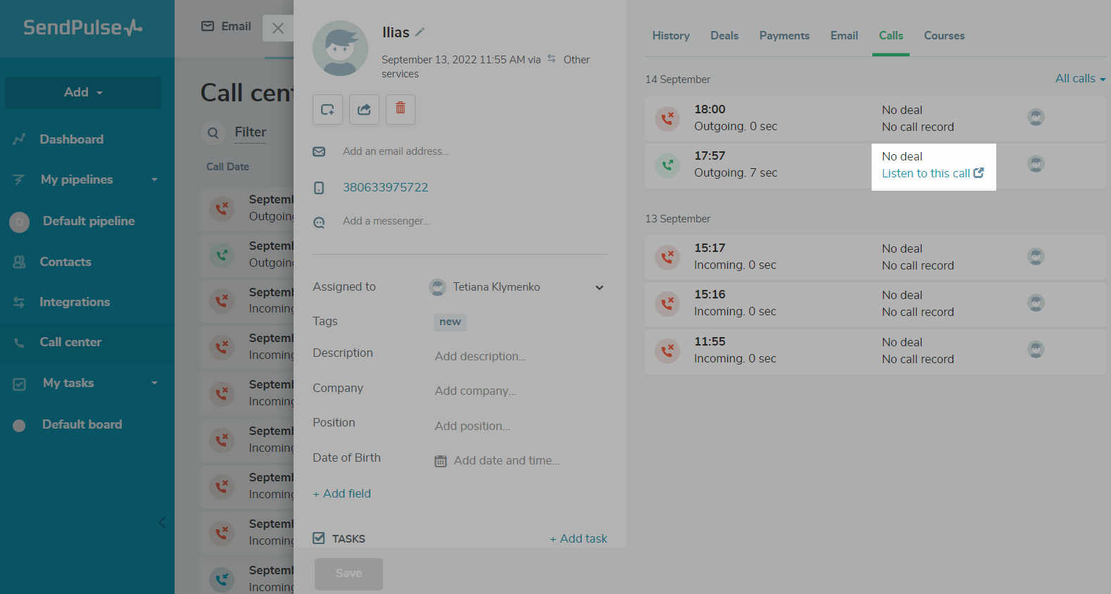This screenshot has height=594, width=1111.
Task: Click the + Add task link
Action: (578, 538)
